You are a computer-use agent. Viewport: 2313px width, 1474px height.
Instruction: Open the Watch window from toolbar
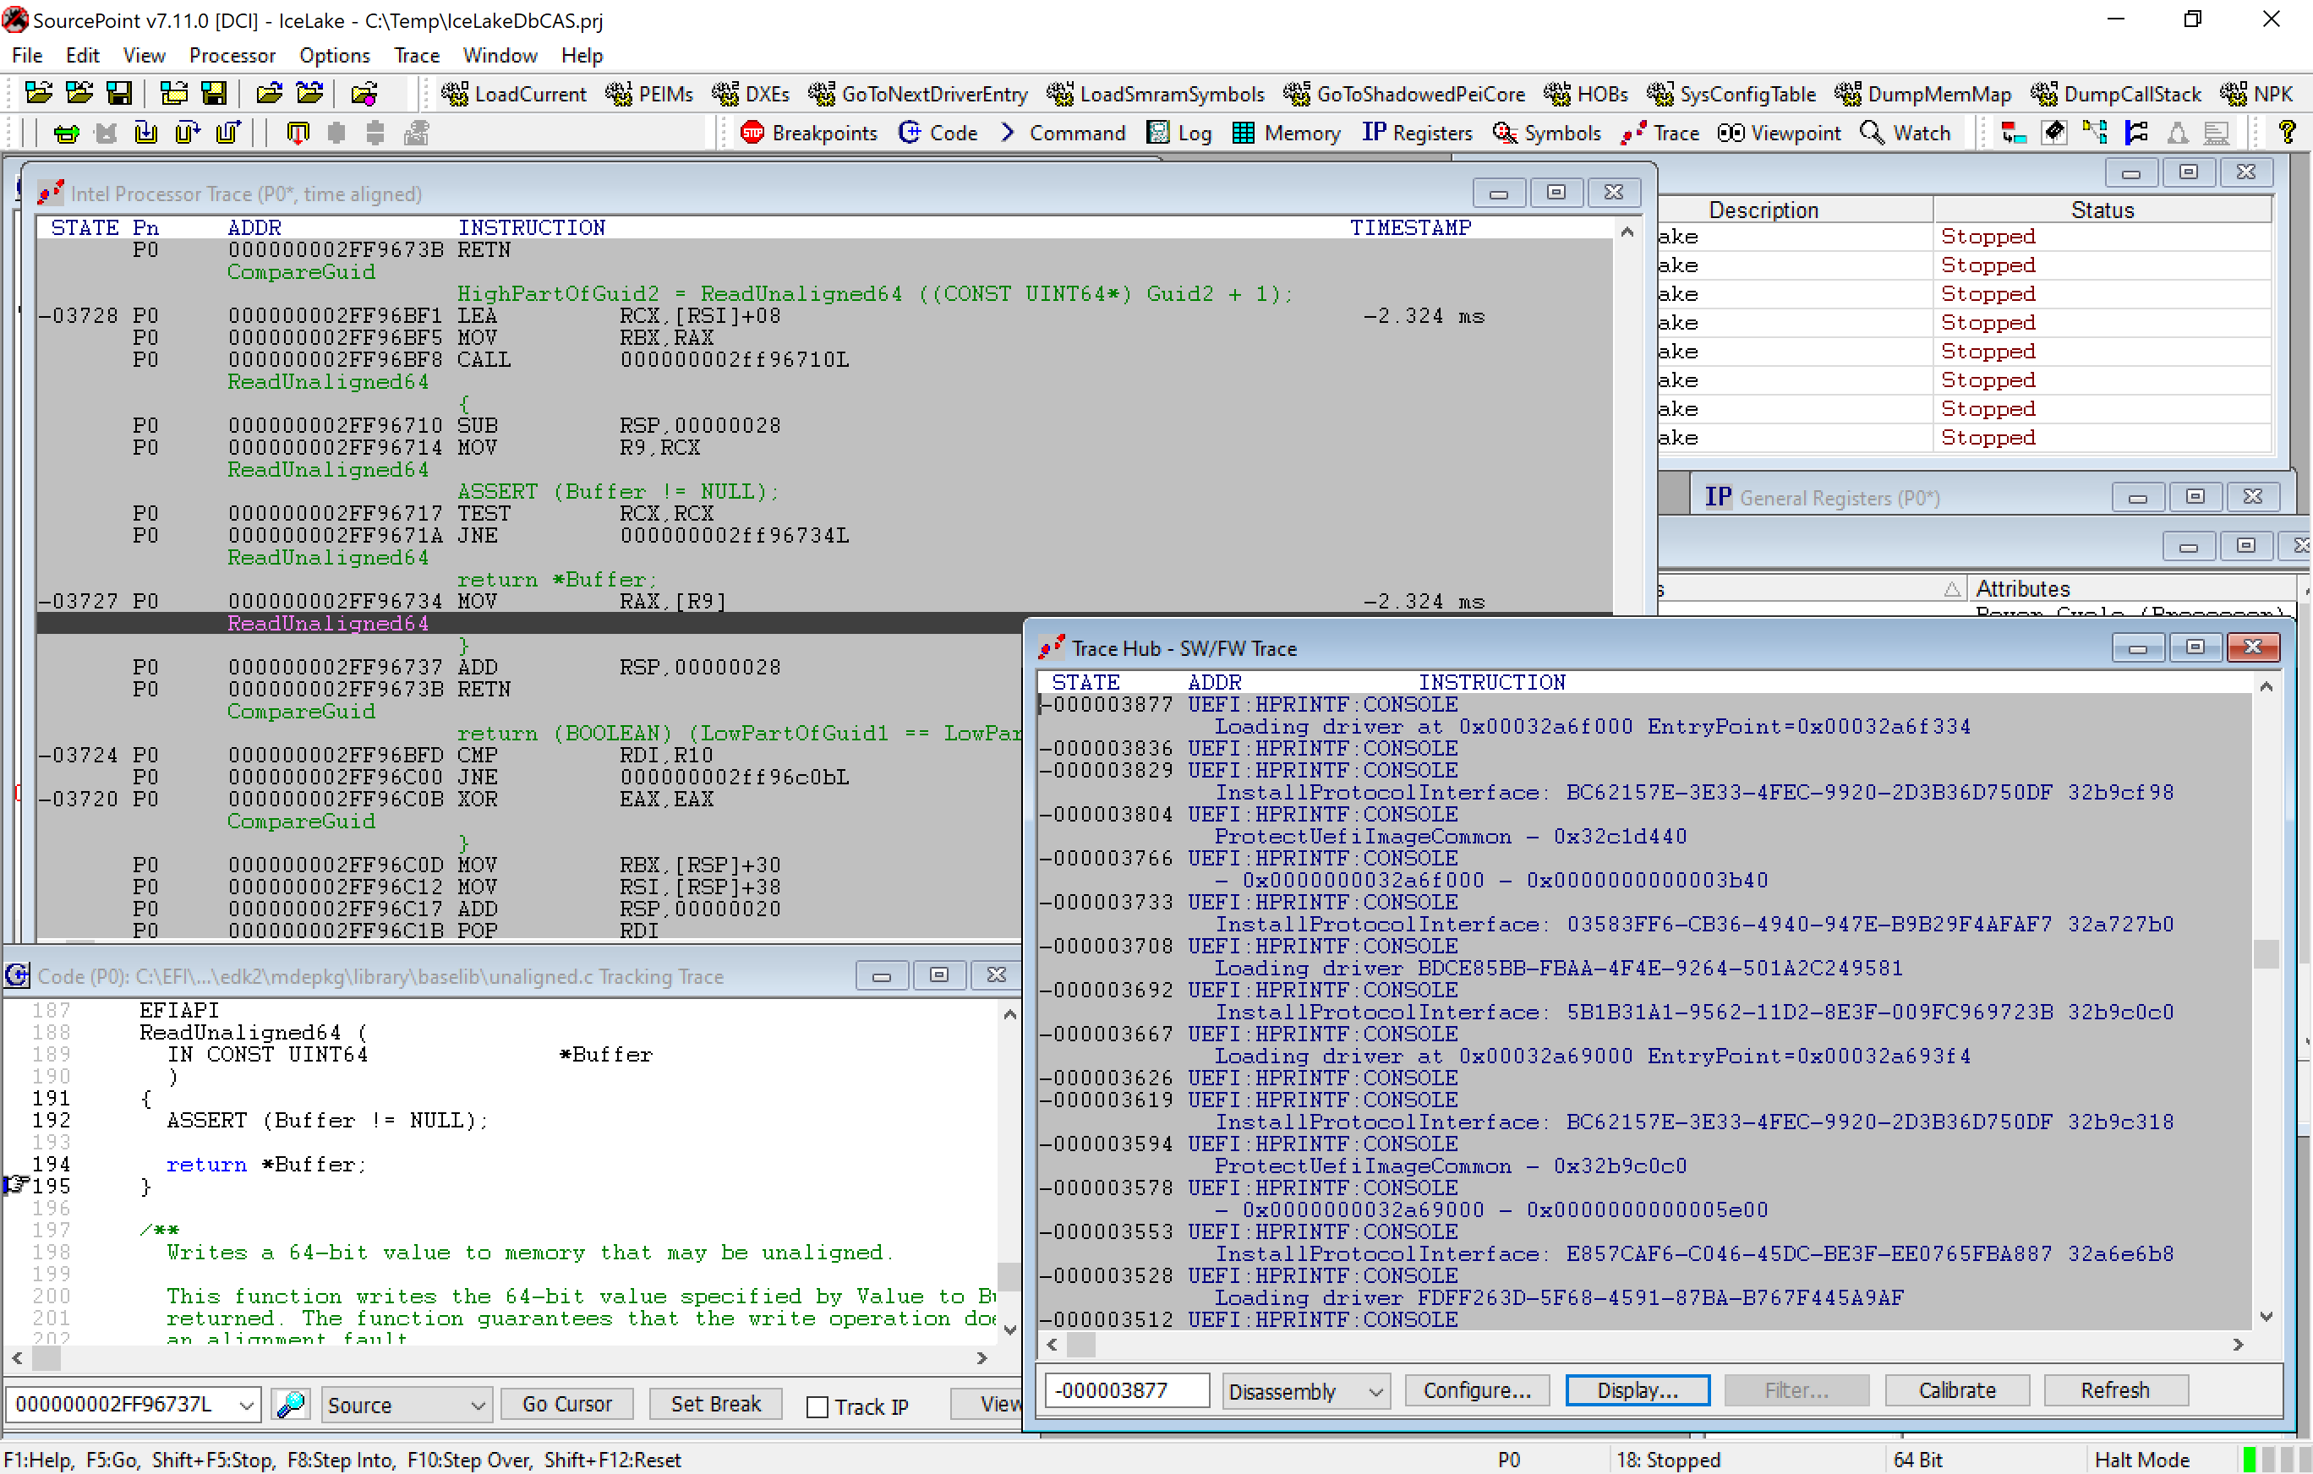click(1906, 134)
